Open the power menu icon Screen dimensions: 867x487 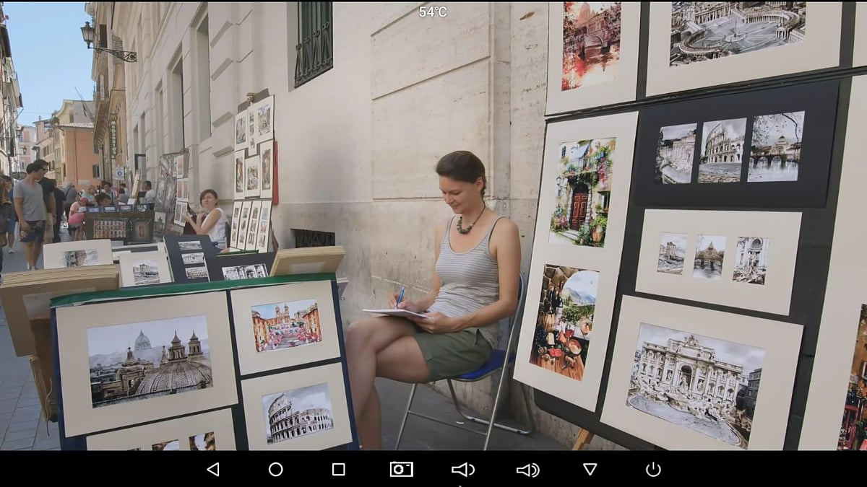pos(653,469)
